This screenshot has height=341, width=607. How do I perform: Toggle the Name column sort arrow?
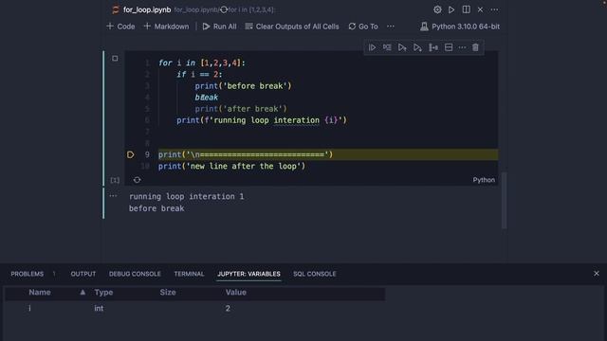[x=83, y=293]
